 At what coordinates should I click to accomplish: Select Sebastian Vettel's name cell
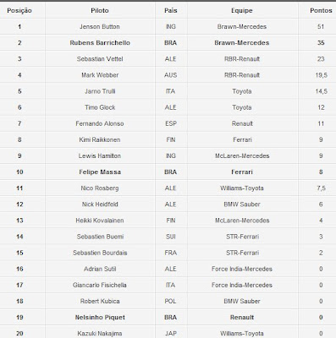(x=100, y=59)
